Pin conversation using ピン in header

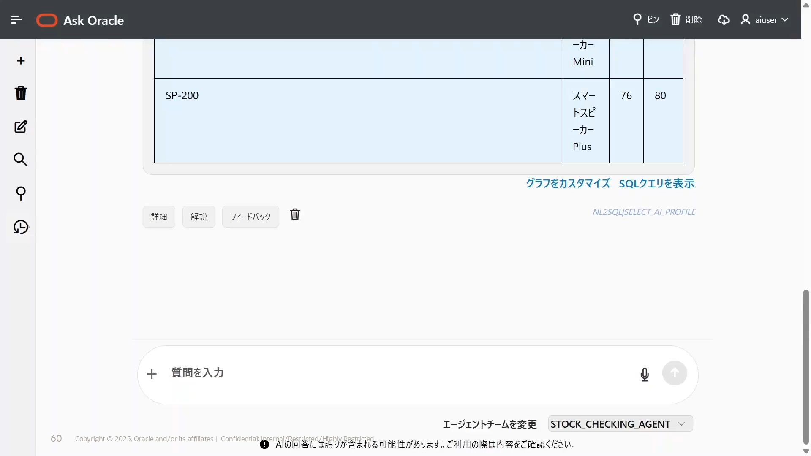[646, 19]
